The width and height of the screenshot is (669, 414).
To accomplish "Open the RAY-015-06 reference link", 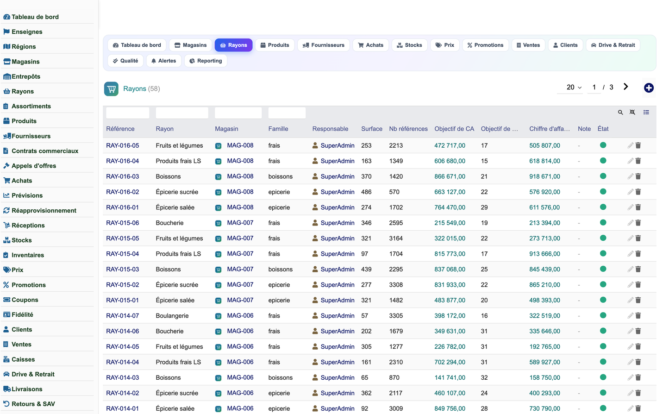I will 122,223.
